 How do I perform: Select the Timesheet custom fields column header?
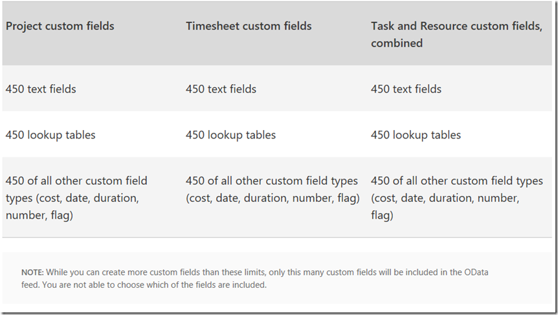pyautogui.click(x=249, y=26)
